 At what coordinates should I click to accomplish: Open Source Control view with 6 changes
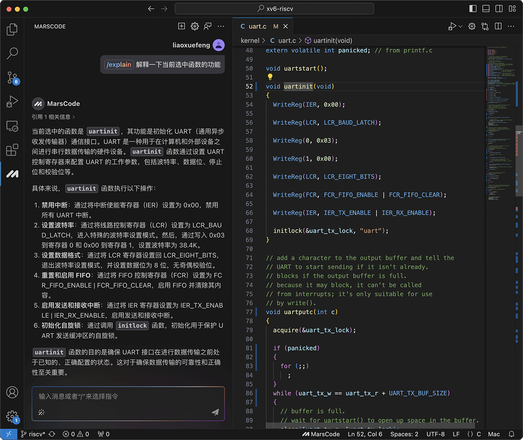tap(12, 78)
